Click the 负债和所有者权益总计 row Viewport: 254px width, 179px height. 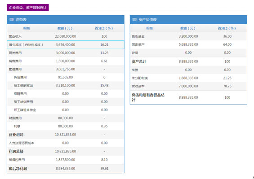[x=188, y=97]
